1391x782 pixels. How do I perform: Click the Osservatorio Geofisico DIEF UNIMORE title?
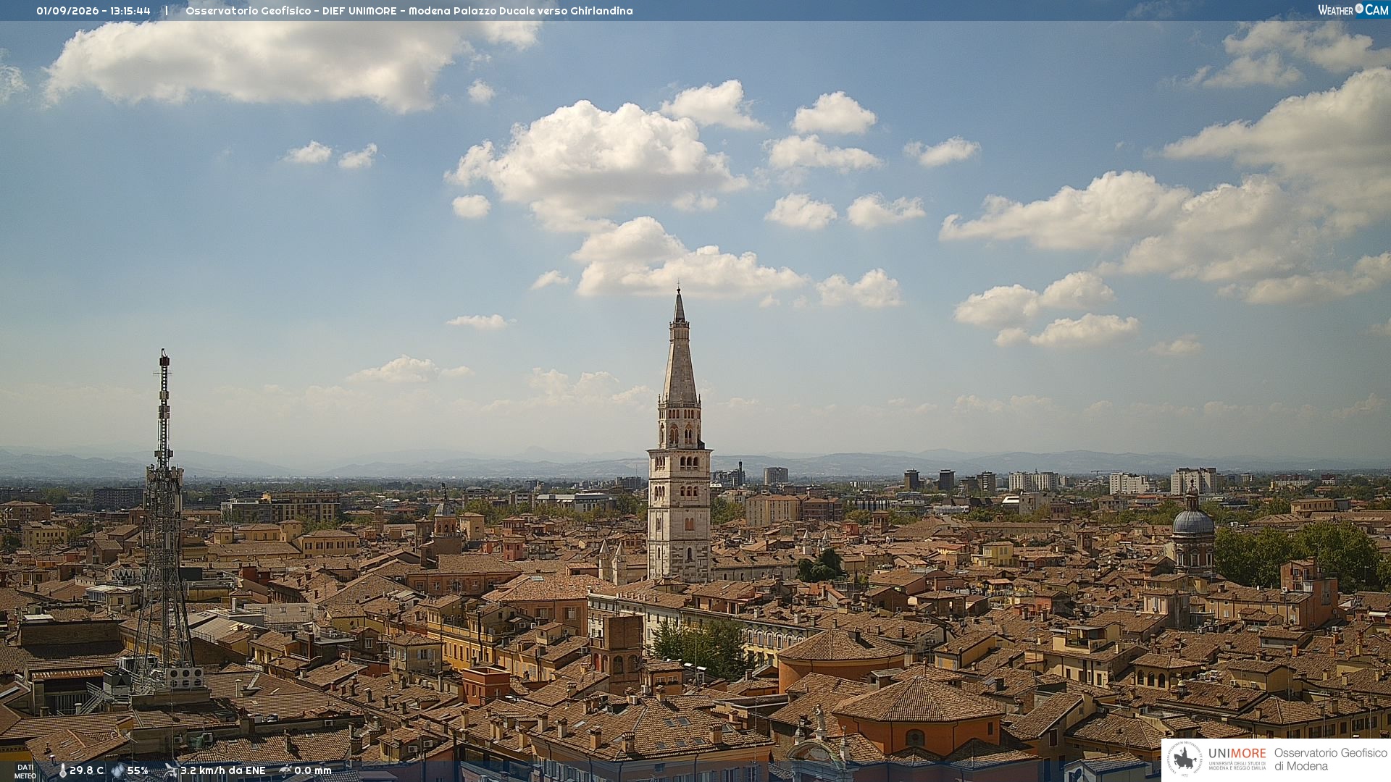(x=409, y=11)
